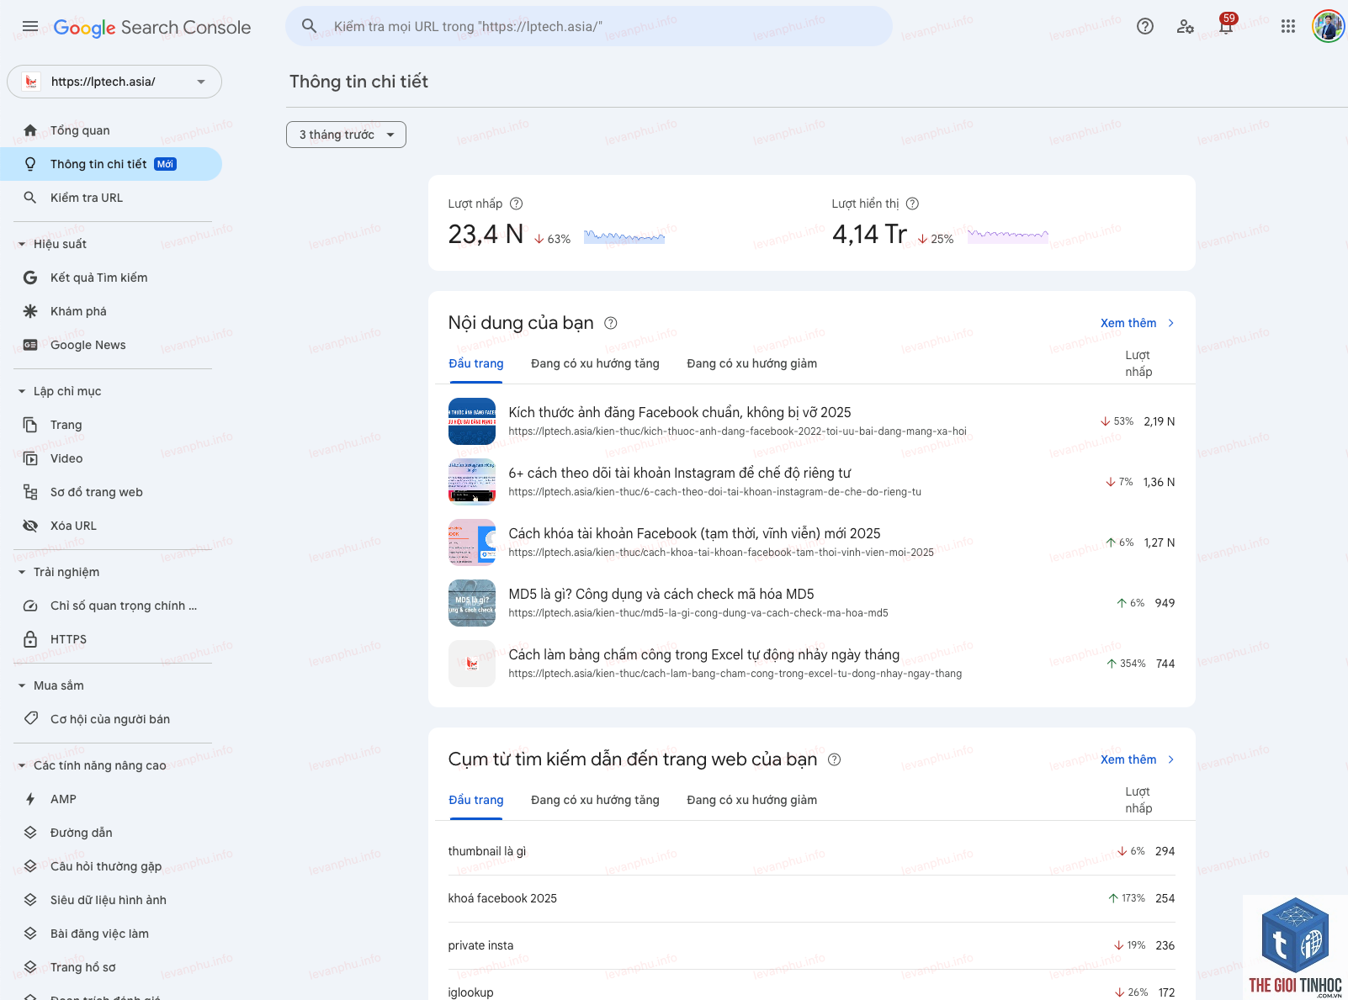The width and height of the screenshot is (1348, 1000).
Task: Click the Đường dẫn breadcrumbs icon
Action: pyautogui.click(x=30, y=833)
